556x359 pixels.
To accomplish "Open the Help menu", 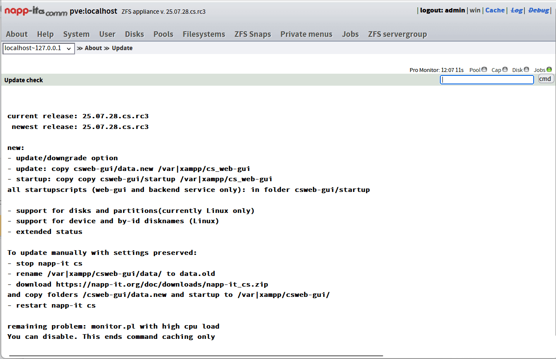I will point(45,34).
